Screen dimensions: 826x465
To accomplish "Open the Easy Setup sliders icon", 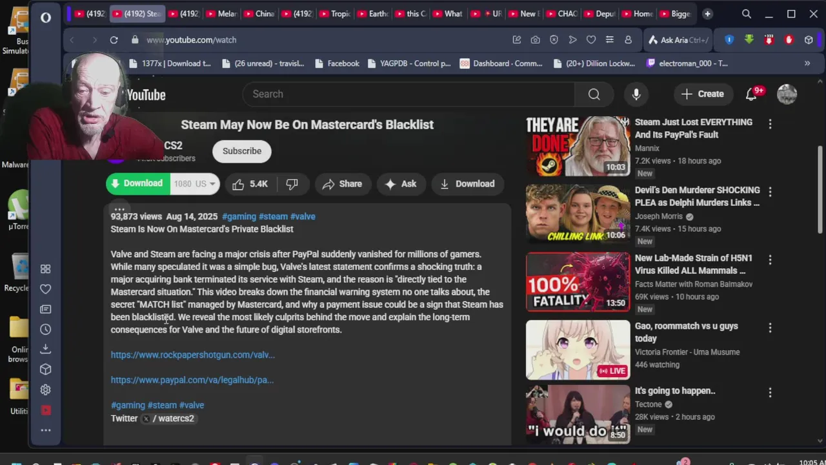I will (x=609, y=40).
